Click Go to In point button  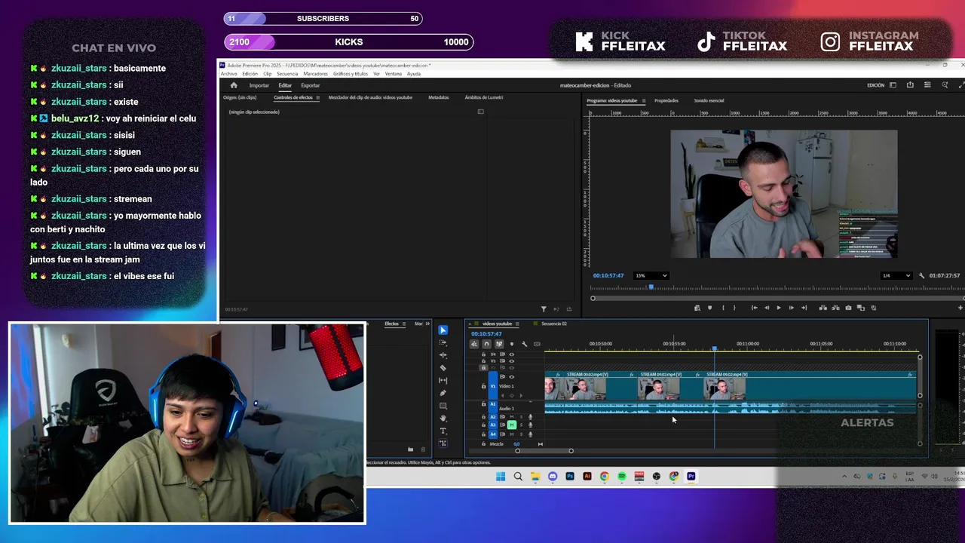[755, 308]
